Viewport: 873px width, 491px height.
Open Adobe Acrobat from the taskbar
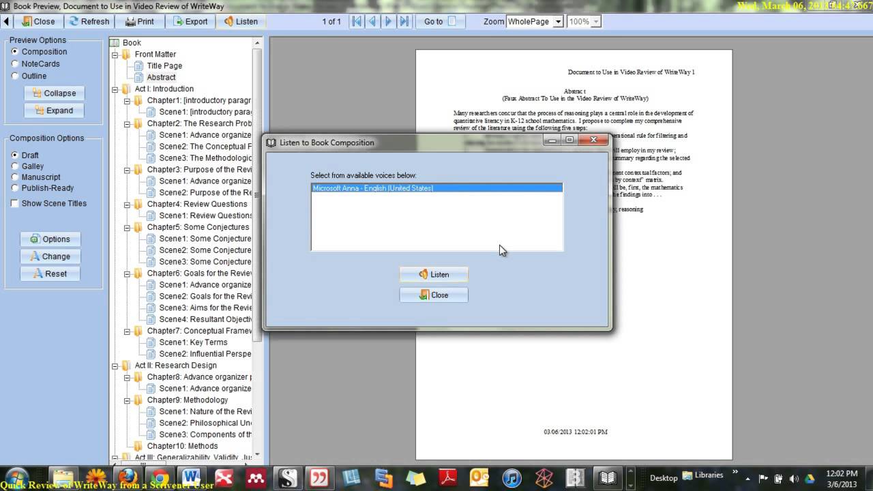(447, 478)
